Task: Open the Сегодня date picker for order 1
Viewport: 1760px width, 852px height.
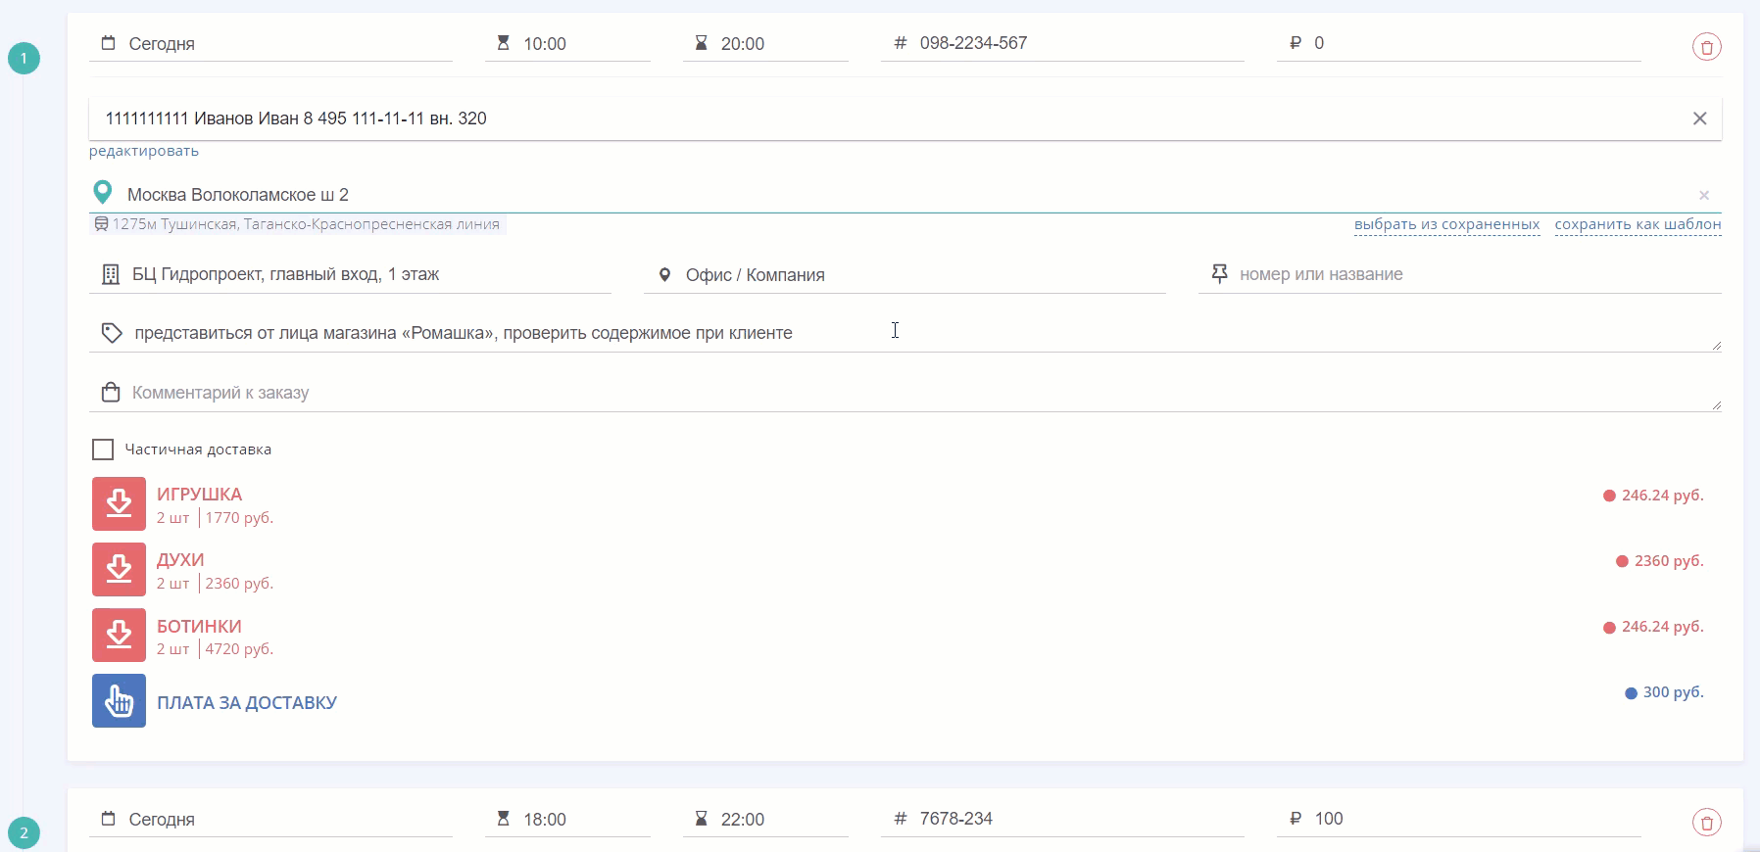Action: coord(270,44)
